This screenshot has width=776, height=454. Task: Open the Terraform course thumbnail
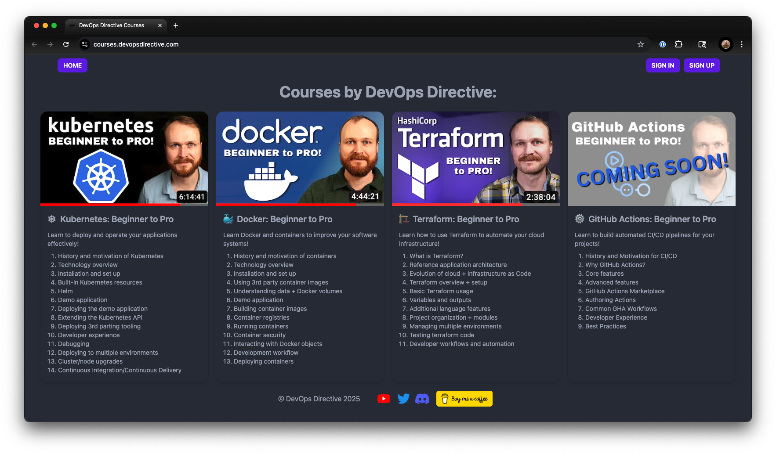click(476, 159)
